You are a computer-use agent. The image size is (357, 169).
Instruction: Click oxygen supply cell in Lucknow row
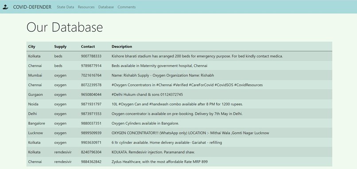click(x=60, y=133)
